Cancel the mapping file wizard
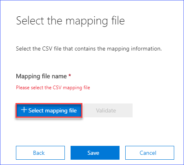Screen dimensions: 184x165 tap(150, 153)
